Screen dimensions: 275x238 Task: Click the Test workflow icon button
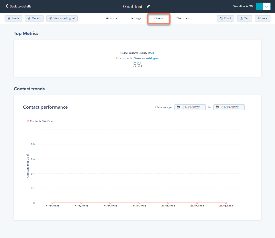[245, 18]
